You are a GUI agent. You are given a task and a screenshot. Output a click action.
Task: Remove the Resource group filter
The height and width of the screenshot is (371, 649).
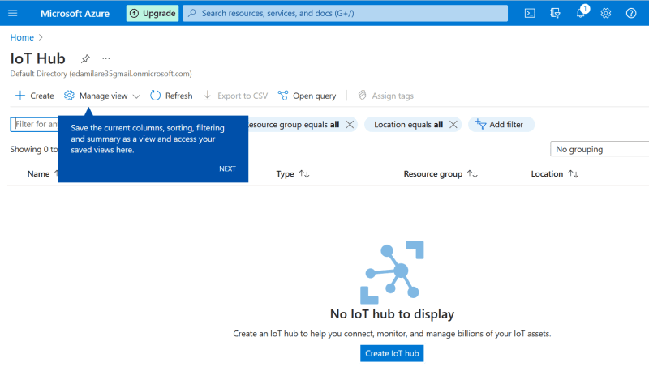pos(350,125)
